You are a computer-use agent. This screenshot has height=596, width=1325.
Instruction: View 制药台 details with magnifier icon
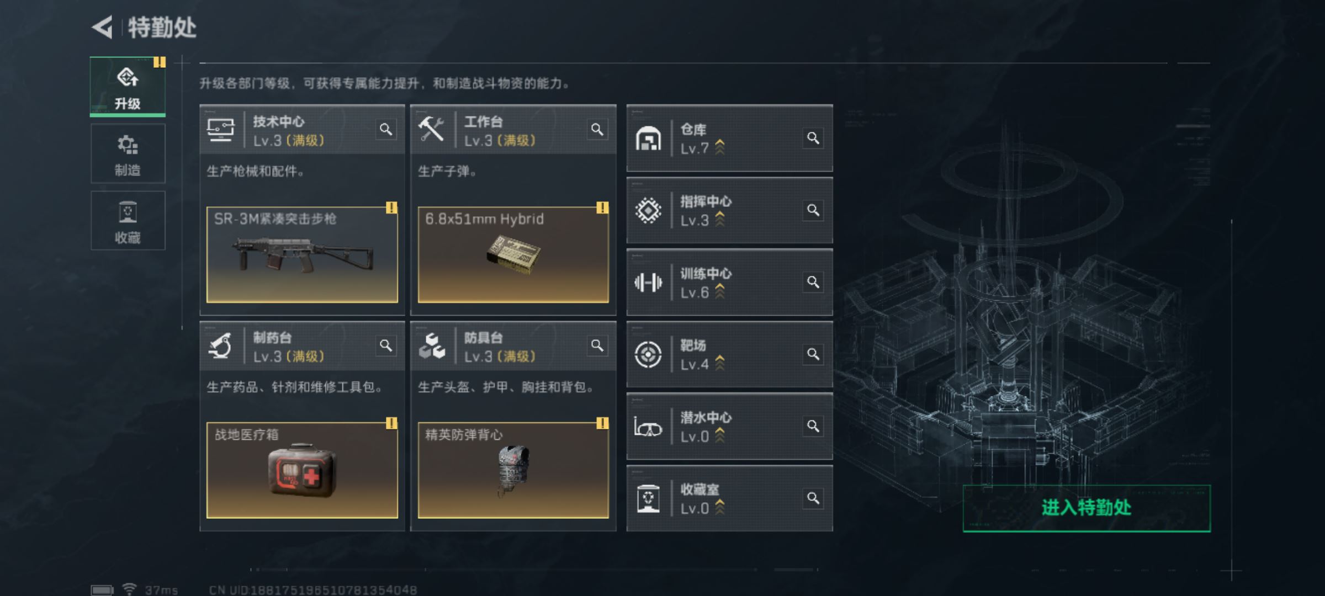(x=386, y=346)
